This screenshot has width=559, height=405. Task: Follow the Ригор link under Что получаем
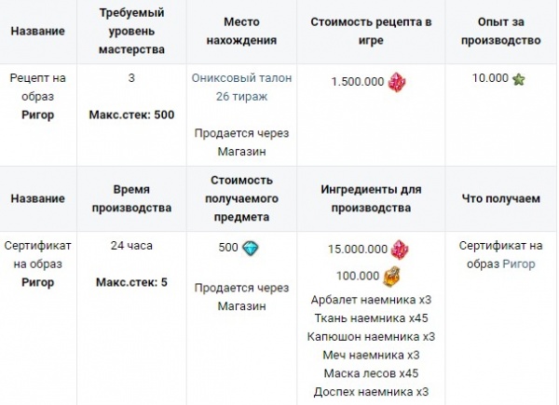(519, 263)
